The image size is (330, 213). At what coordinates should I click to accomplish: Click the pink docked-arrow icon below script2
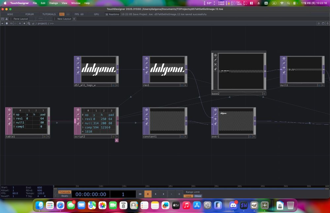tap(116, 140)
